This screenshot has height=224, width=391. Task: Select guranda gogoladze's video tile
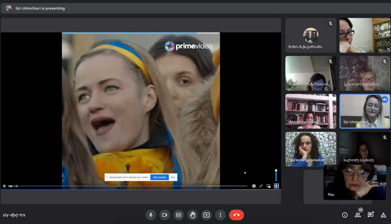(310, 149)
